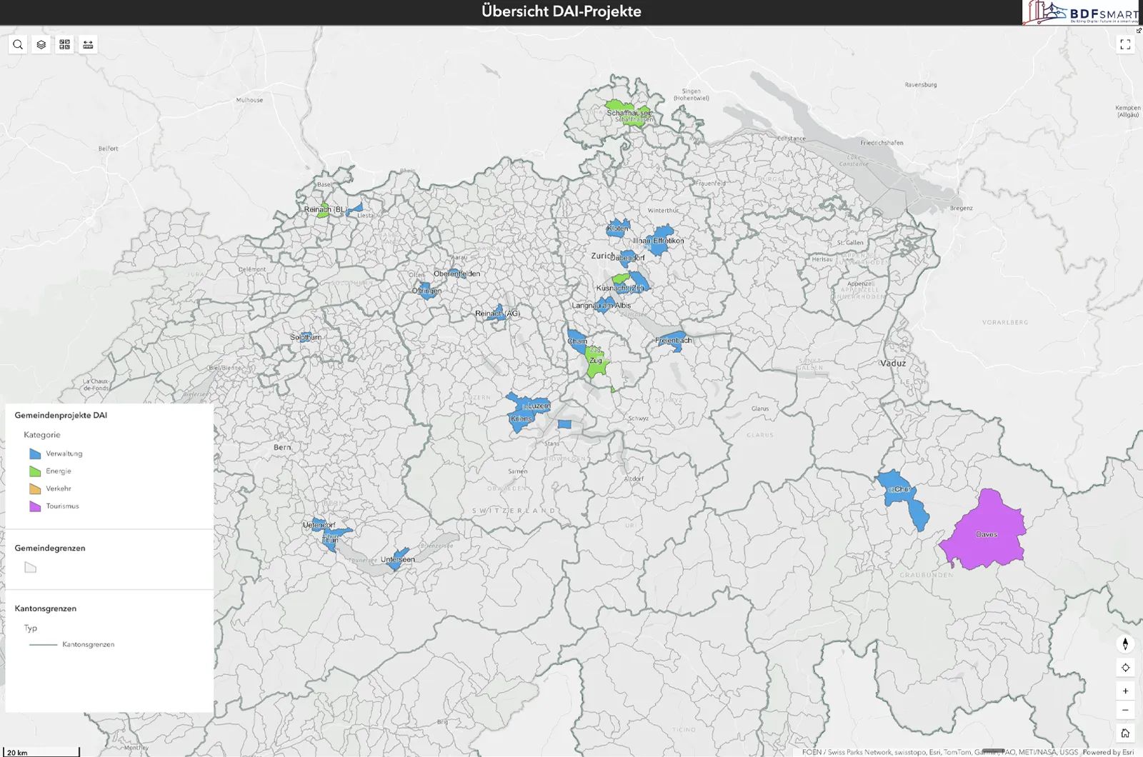Enter fullscreen map view
The height and width of the screenshot is (757, 1143).
[1125, 44]
